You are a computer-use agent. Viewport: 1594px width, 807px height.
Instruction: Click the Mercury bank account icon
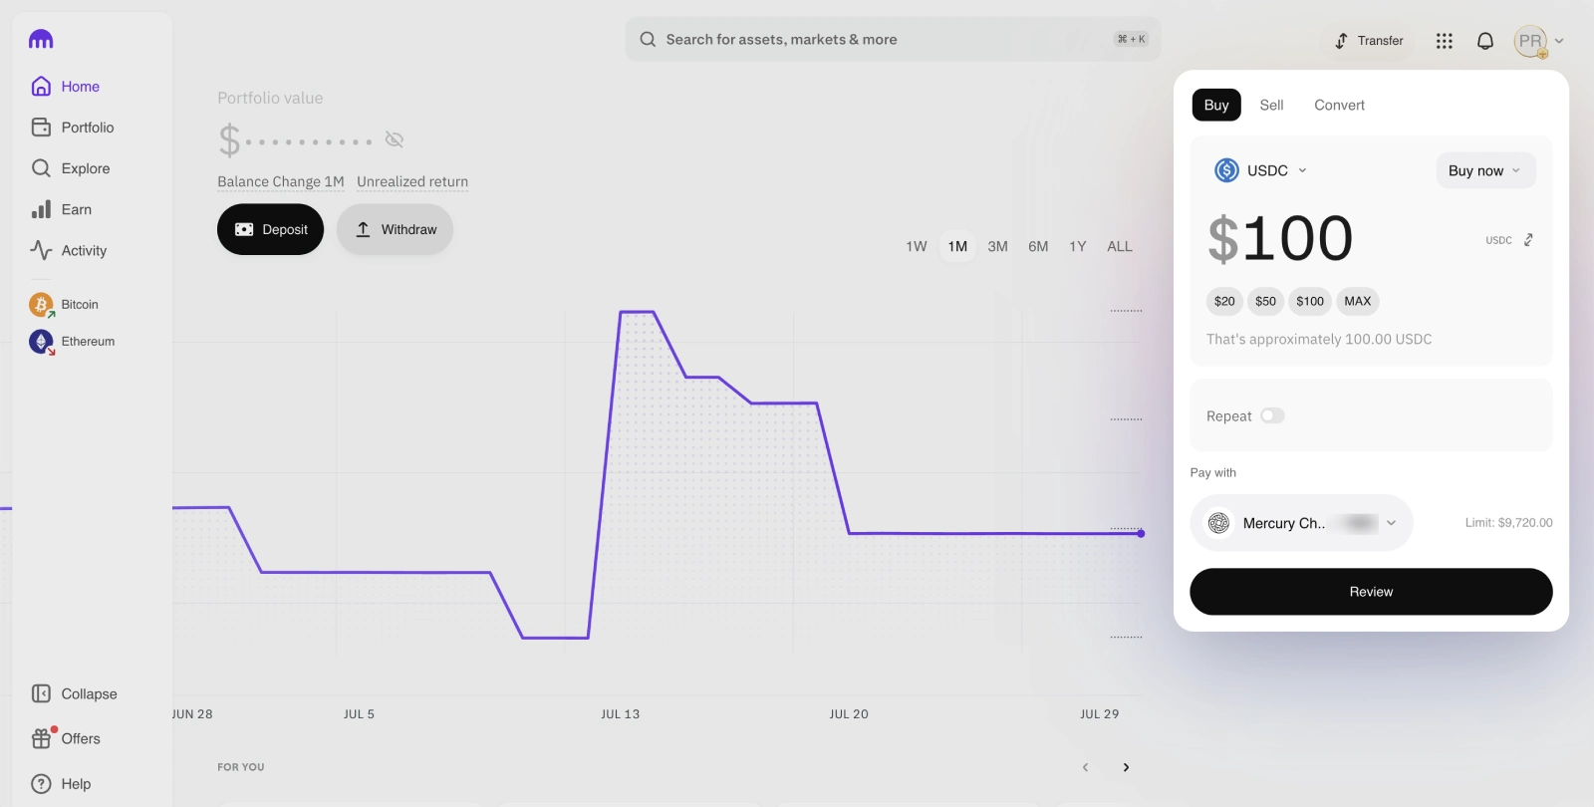click(1218, 523)
